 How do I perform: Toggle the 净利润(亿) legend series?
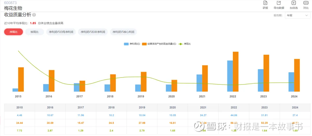[132, 44]
